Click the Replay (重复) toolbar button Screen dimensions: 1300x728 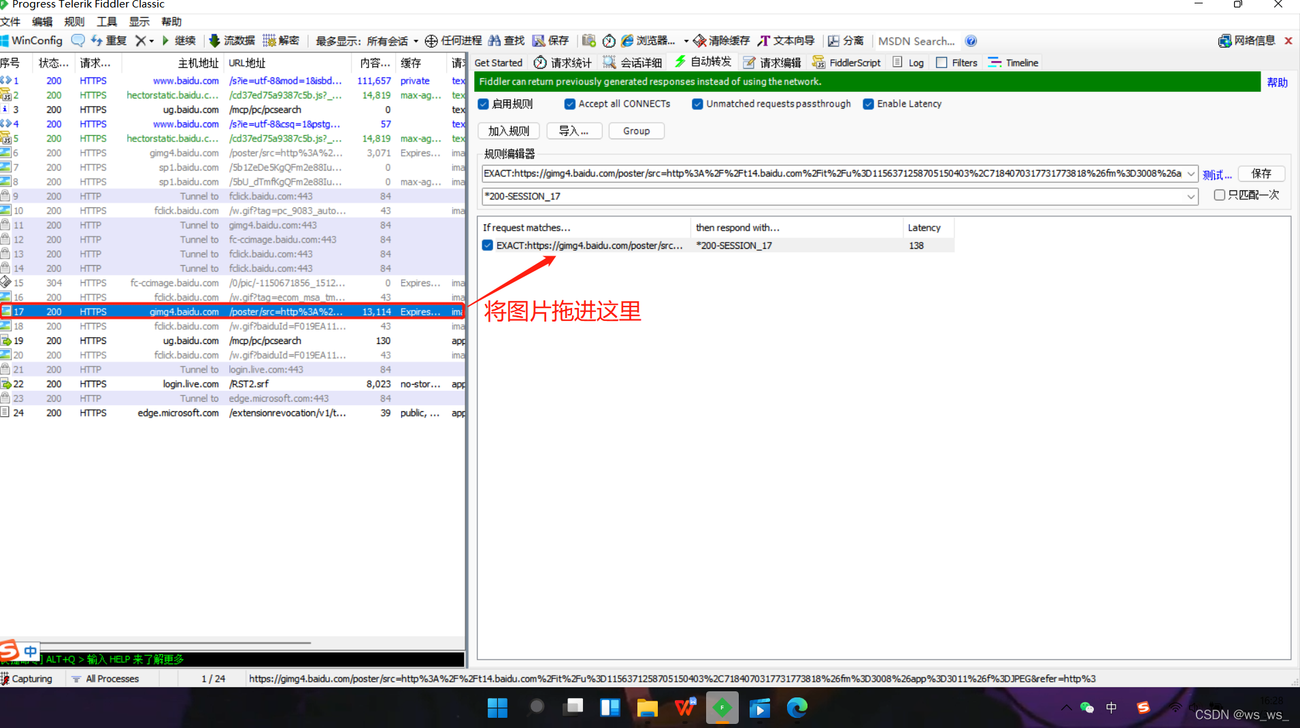point(109,41)
